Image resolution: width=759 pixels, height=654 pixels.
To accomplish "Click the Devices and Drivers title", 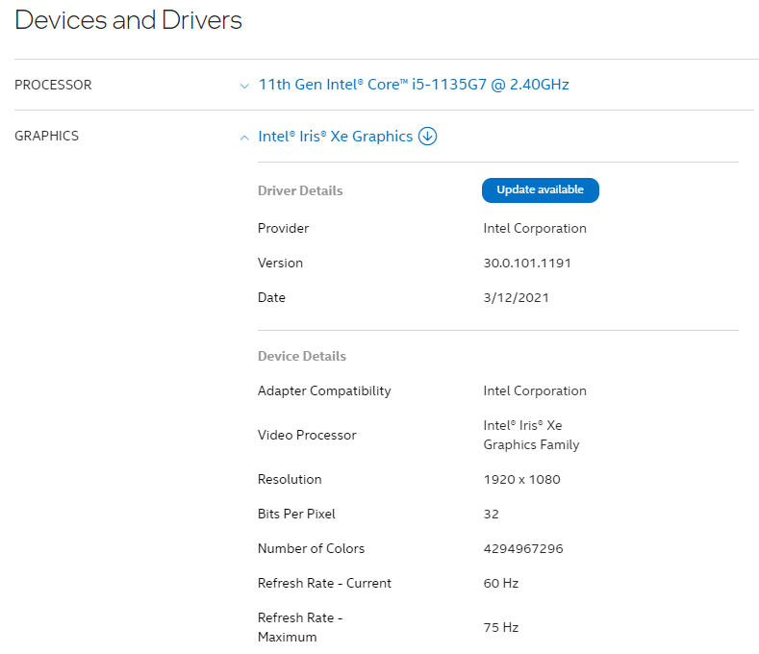I will [128, 20].
